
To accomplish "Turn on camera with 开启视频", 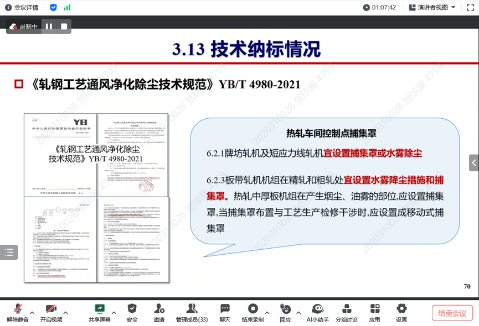I will coord(51,309).
